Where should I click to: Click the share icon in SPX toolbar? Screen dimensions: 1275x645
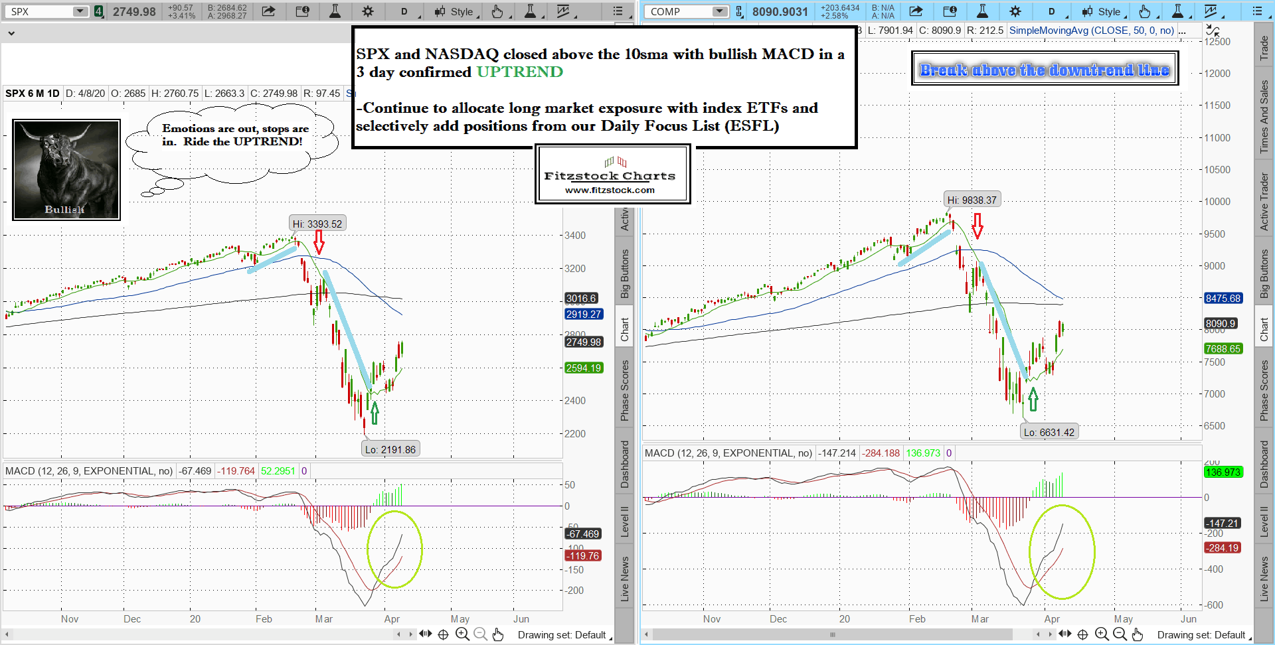coord(268,11)
